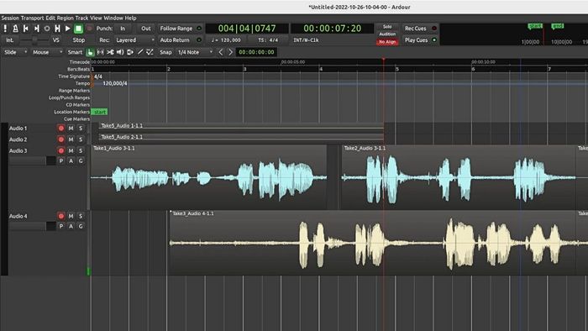Solo the Audio 1 track
Screen dimensions: 588x331
81,129
